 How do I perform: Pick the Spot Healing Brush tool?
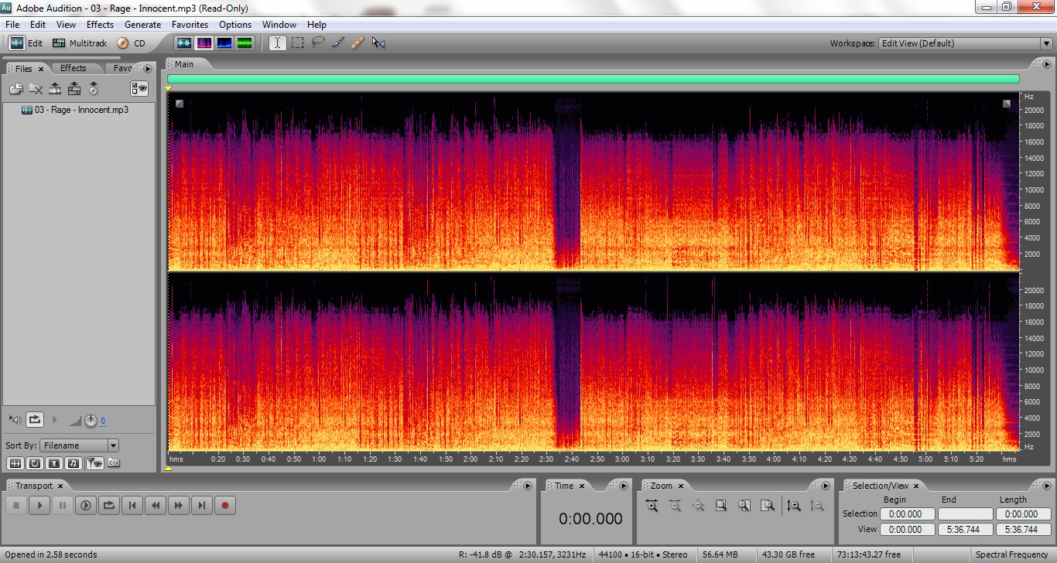[x=357, y=43]
